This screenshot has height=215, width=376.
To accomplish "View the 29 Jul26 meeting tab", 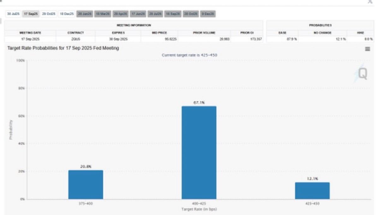I will (x=155, y=14).
